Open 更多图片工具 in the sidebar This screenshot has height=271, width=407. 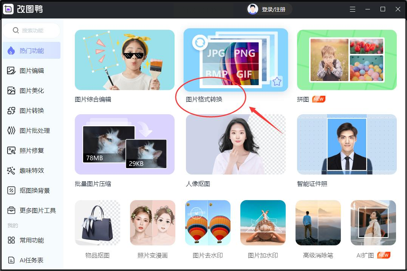coord(31,210)
